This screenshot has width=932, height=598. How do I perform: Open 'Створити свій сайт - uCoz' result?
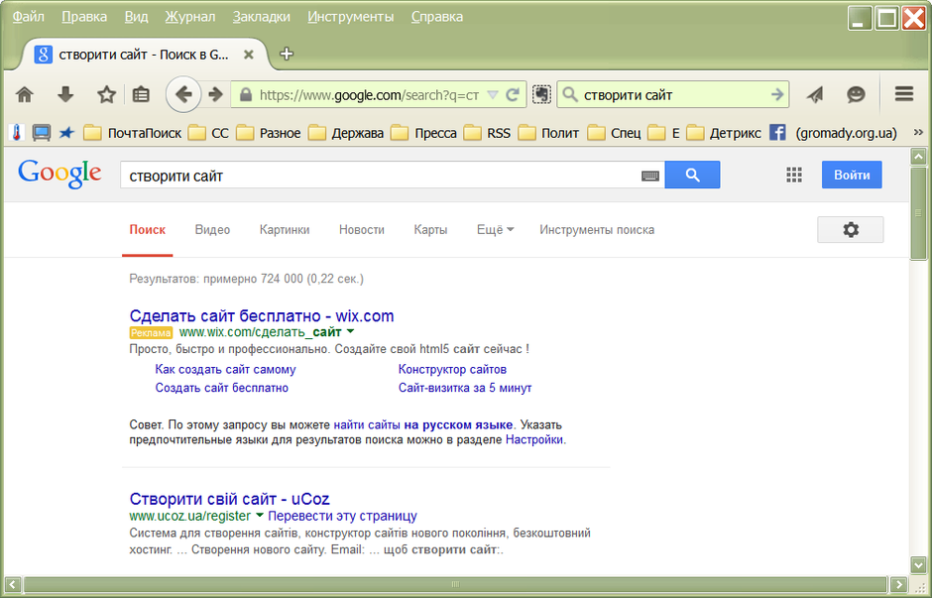point(229,499)
